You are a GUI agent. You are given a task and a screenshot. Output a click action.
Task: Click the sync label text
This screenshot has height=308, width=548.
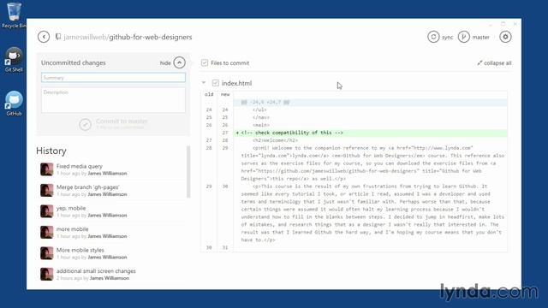coord(447,37)
